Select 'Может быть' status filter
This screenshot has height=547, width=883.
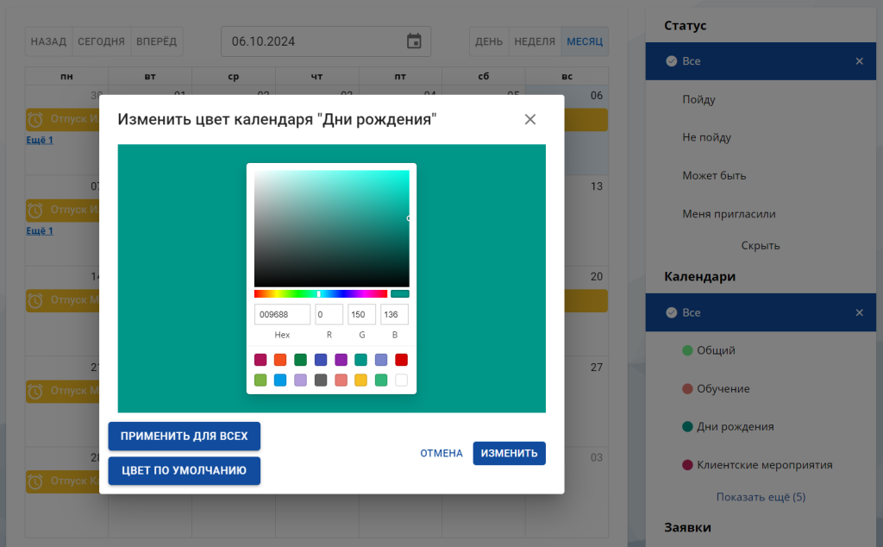pyautogui.click(x=714, y=176)
